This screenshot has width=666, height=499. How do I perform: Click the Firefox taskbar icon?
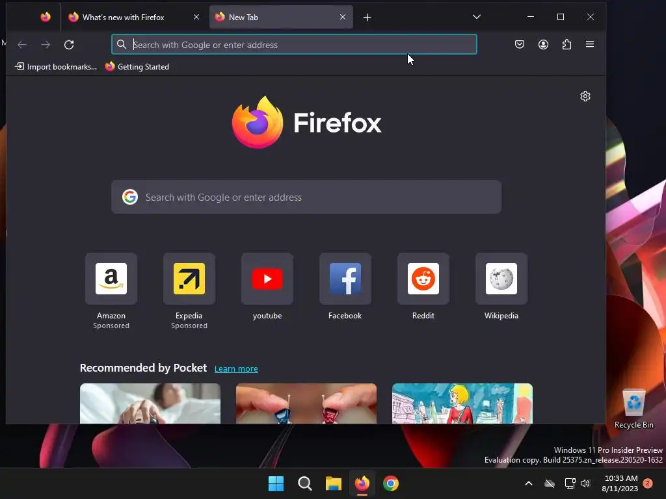362,483
